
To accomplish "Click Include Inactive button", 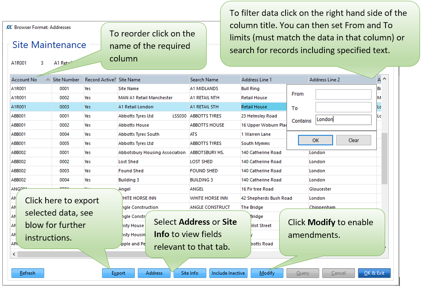I will pyautogui.click(x=228, y=273).
